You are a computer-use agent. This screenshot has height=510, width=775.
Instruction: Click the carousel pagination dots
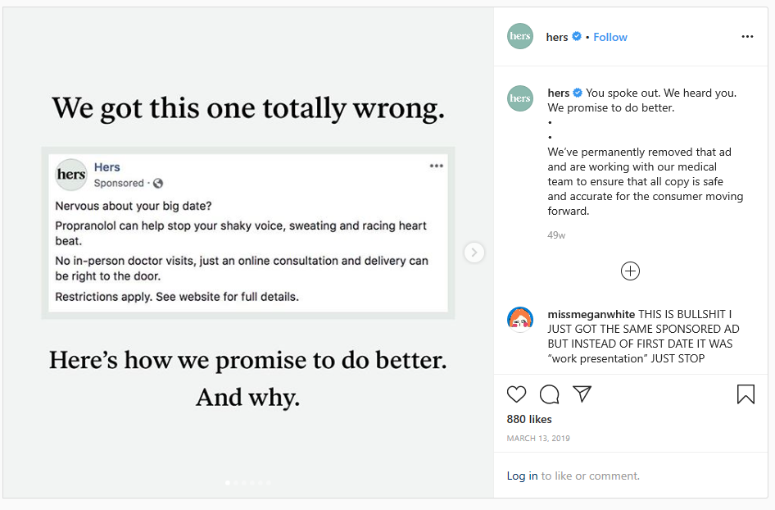click(x=248, y=483)
